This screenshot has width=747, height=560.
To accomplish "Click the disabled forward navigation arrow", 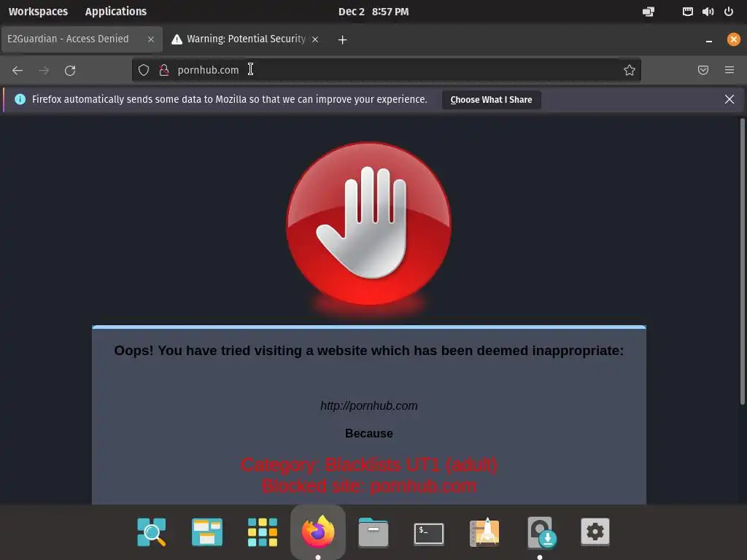I will [x=44, y=71].
